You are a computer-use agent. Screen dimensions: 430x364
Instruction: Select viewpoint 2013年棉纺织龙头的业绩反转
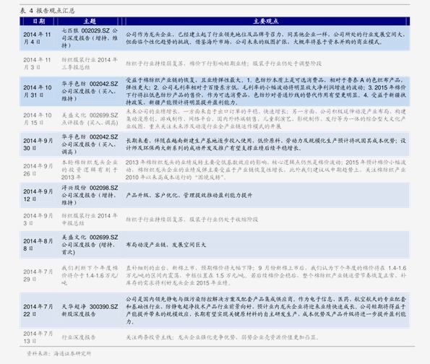tap(266, 170)
